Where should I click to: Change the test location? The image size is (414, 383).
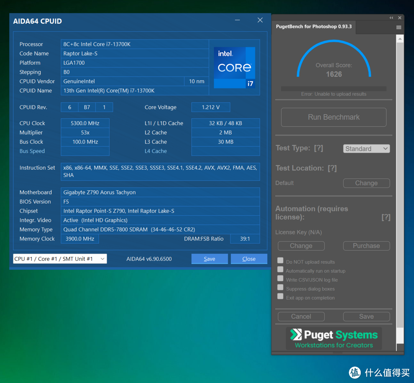(366, 183)
